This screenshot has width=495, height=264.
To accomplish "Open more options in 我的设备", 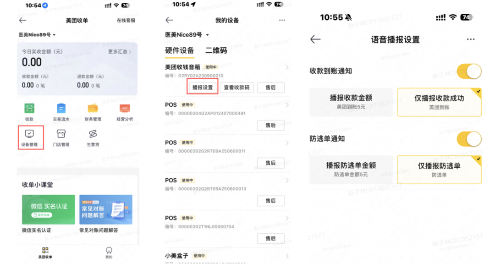I will 282,20.
